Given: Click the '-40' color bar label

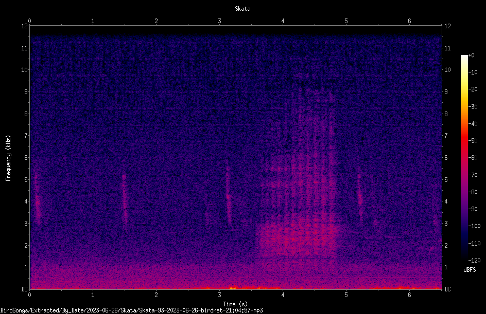Looking at the screenshot, I should 473,124.
